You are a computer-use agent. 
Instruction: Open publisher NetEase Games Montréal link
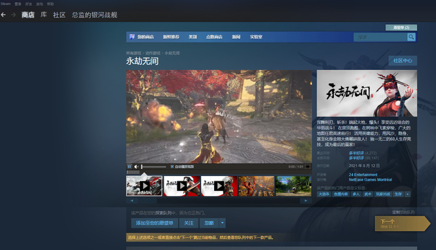click(x=370, y=179)
